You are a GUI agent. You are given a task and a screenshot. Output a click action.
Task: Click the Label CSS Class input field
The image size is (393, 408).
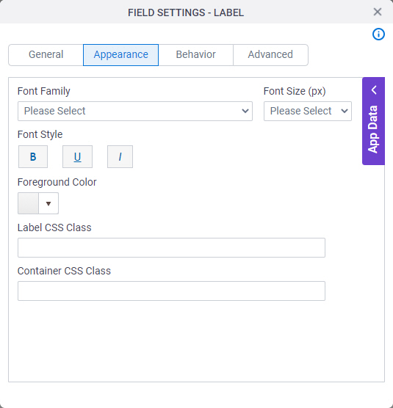pyautogui.click(x=171, y=247)
